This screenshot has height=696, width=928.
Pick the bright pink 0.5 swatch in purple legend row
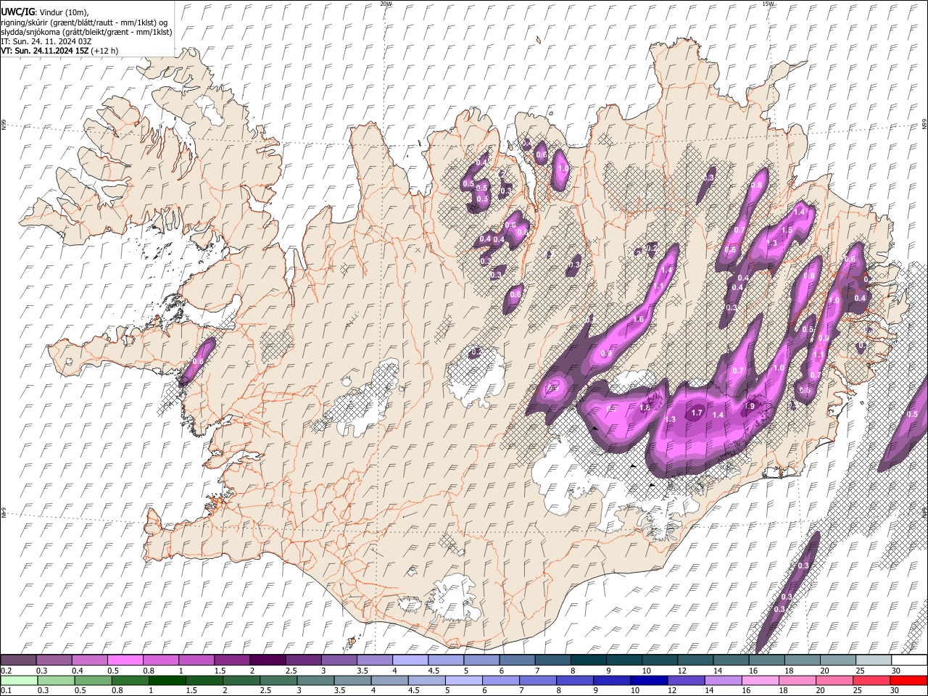click(125, 660)
